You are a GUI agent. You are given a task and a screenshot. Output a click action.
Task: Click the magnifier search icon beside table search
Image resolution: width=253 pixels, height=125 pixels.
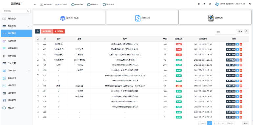point(246,32)
